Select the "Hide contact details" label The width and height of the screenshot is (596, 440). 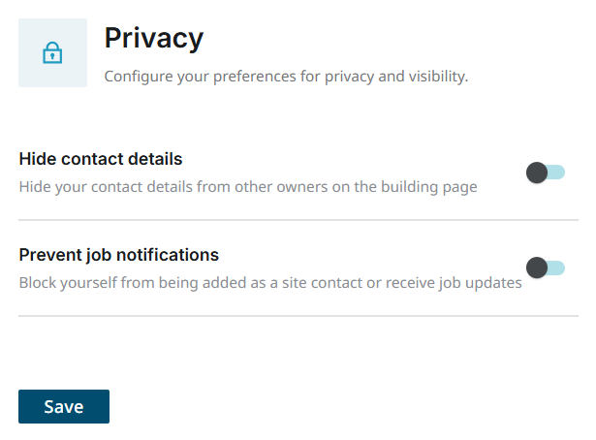101,159
